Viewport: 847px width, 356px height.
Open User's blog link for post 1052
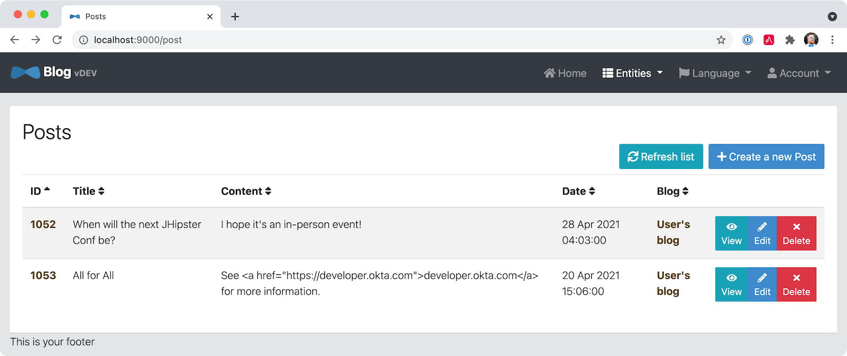coord(673,233)
